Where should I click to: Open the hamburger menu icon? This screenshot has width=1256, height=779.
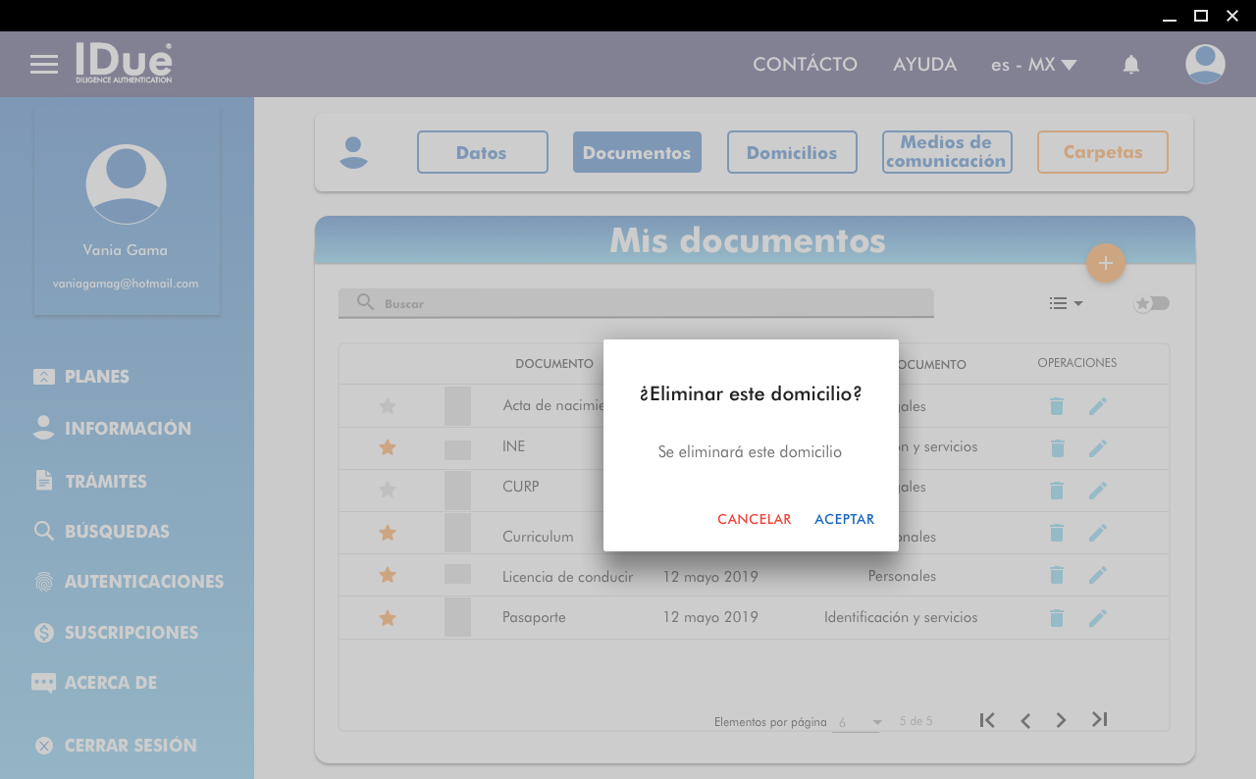(x=44, y=65)
